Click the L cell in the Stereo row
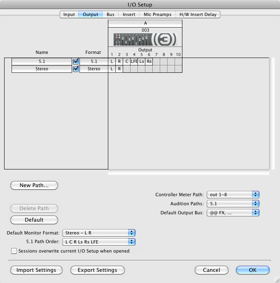The height and width of the screenshot is (283, 280). pyautogui.click(x=112, y=69)
